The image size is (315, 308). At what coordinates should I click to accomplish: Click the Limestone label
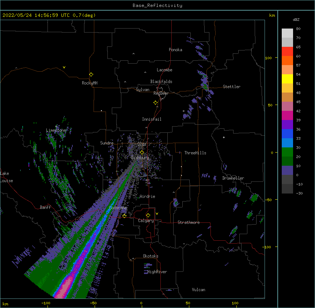pos(56,130)
